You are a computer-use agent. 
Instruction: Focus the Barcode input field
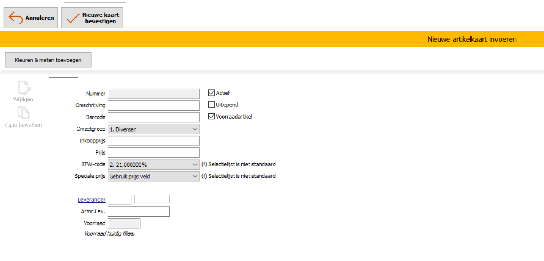click(154, 117)
